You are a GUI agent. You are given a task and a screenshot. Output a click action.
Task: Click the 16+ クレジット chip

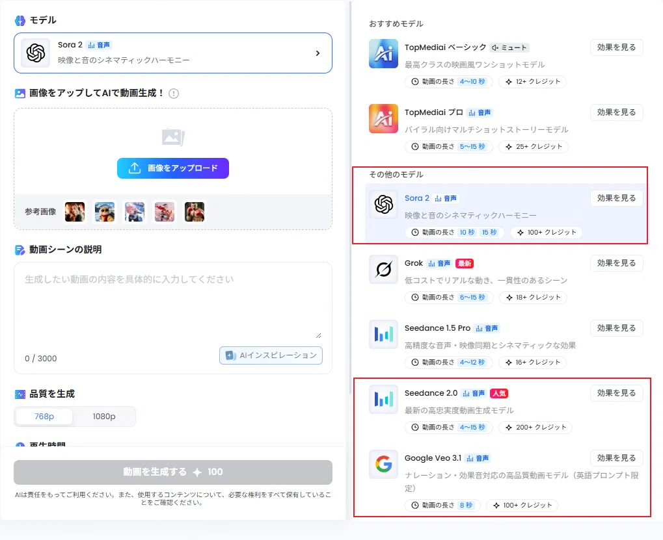[x=532, y=362]
